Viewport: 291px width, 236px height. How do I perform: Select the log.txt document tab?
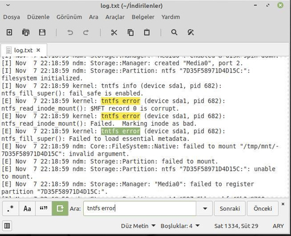23,50
